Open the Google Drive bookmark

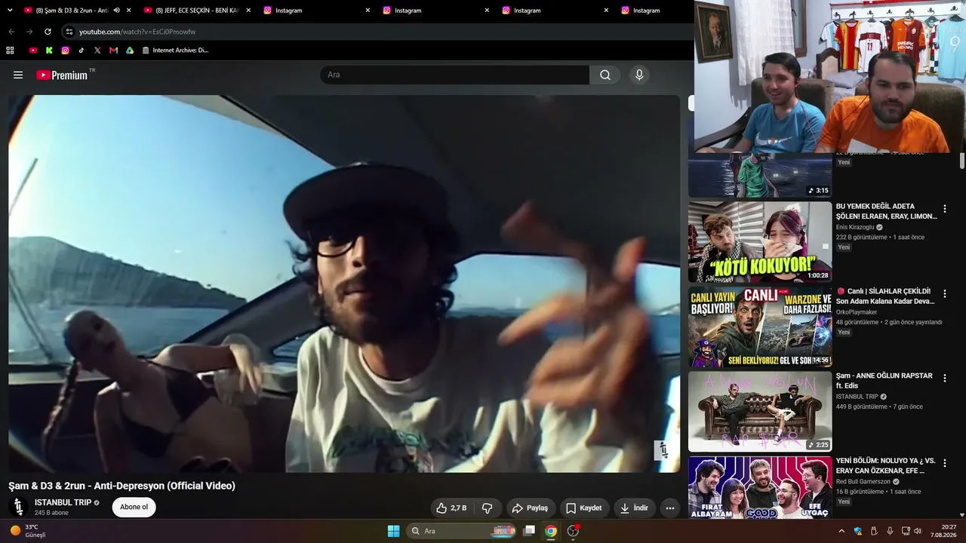(130, 51)
